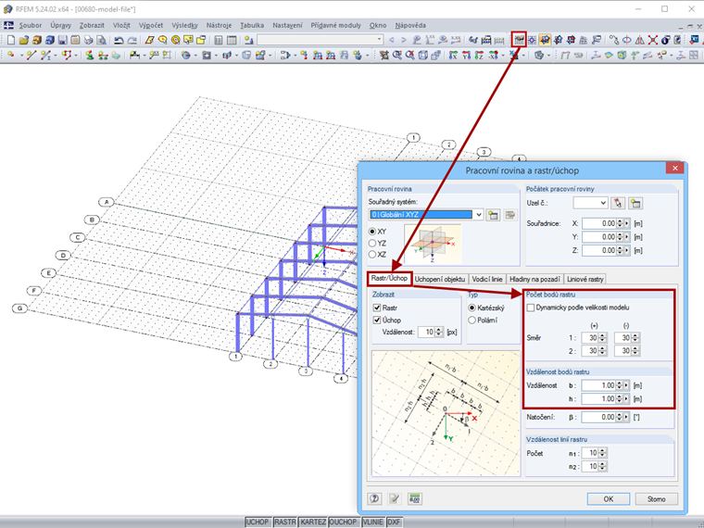Click the Open file folder icon

click(24, 40)
